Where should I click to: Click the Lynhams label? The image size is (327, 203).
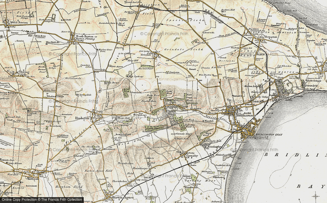point(284,66)
